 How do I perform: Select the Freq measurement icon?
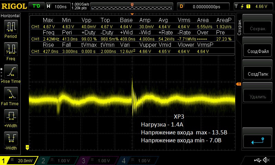[11, 49]
